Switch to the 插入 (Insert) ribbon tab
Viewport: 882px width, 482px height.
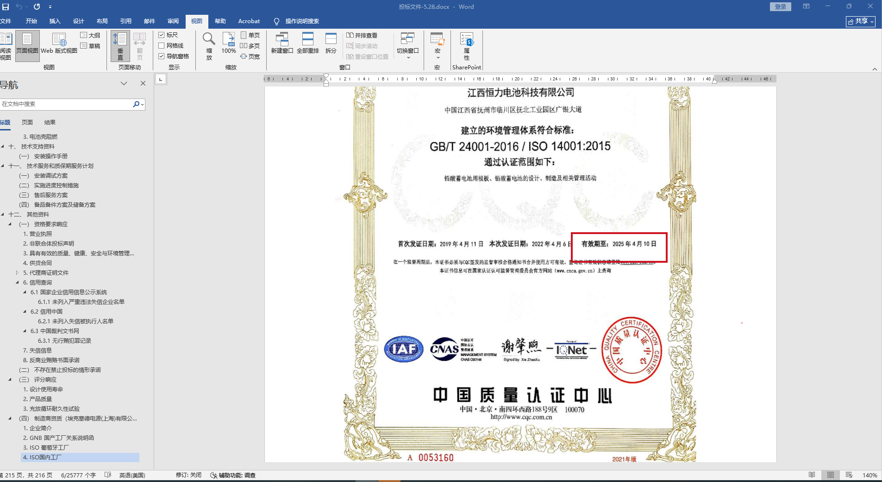click(x=55, y=21)
